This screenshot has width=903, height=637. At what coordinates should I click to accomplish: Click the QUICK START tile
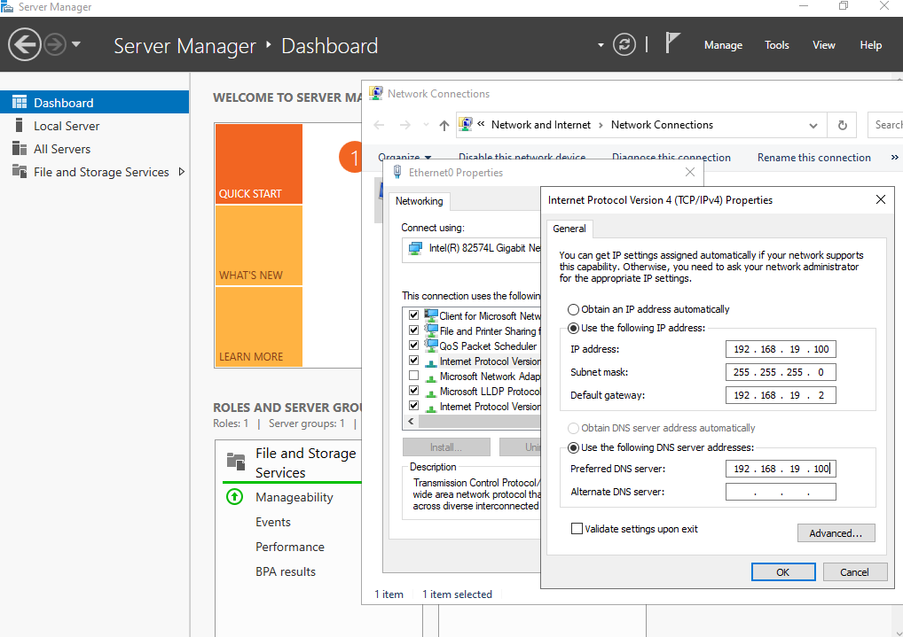click(258, 164)
